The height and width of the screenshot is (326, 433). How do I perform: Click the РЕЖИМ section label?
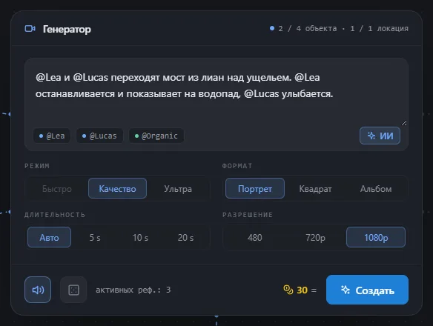tap(37, 166)
